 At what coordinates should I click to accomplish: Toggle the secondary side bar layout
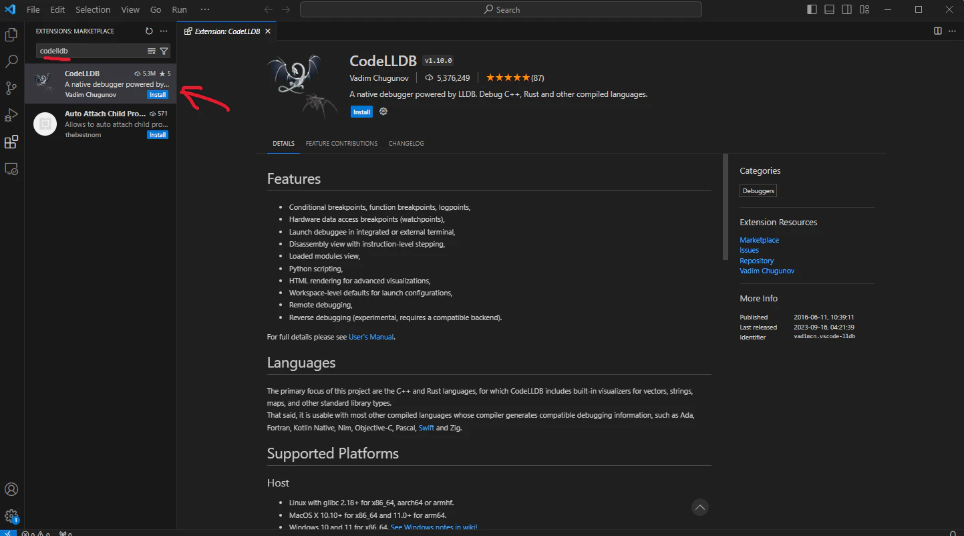pos(846,9)
